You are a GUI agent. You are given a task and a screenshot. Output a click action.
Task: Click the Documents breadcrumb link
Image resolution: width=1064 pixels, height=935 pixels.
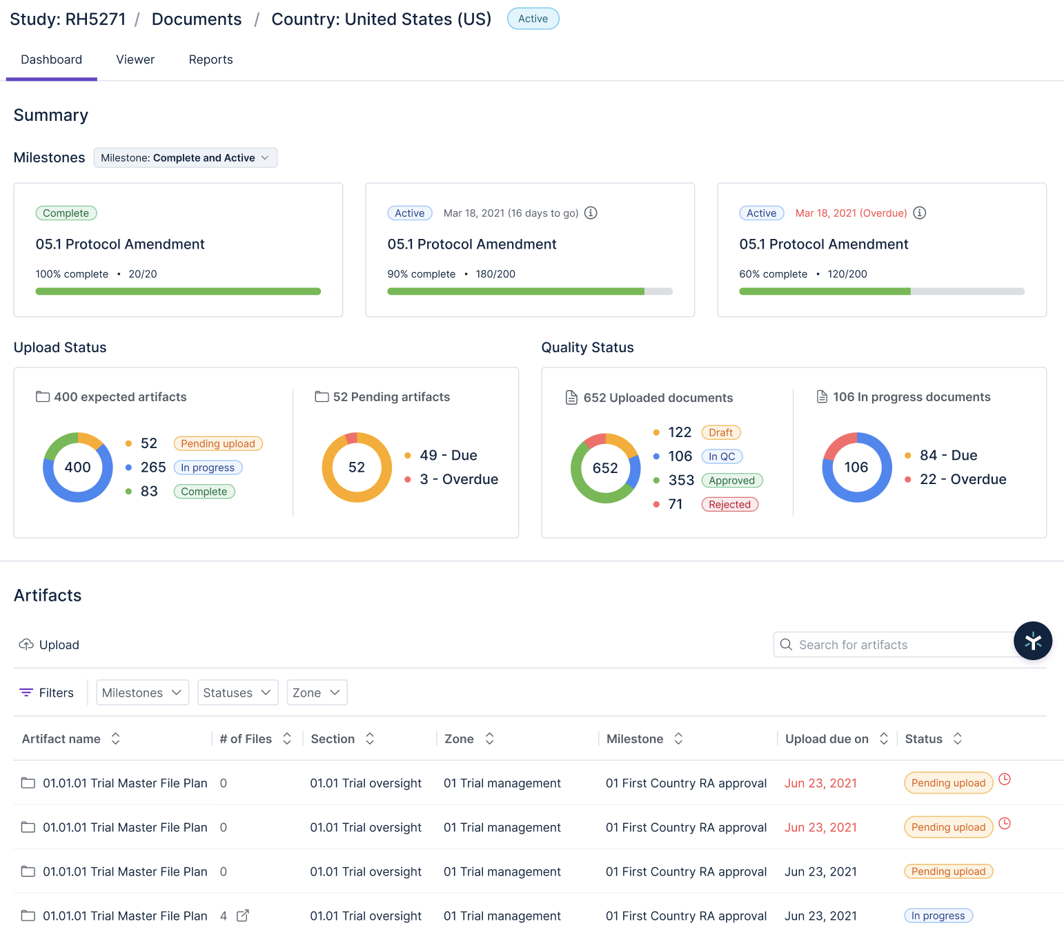197,19
